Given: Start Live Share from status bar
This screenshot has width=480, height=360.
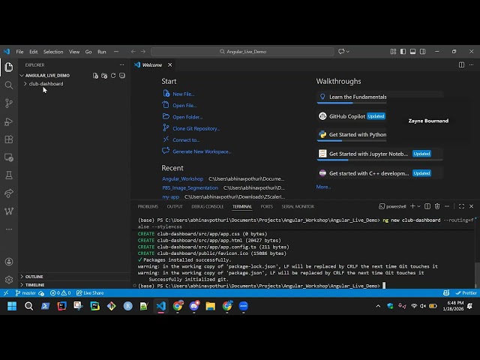Looking at the screenshot, I should 90,293.
